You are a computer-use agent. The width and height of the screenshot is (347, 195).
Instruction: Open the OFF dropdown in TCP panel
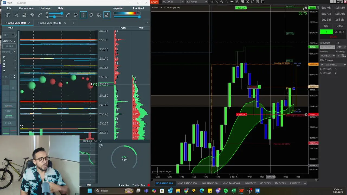coord(9,35)
